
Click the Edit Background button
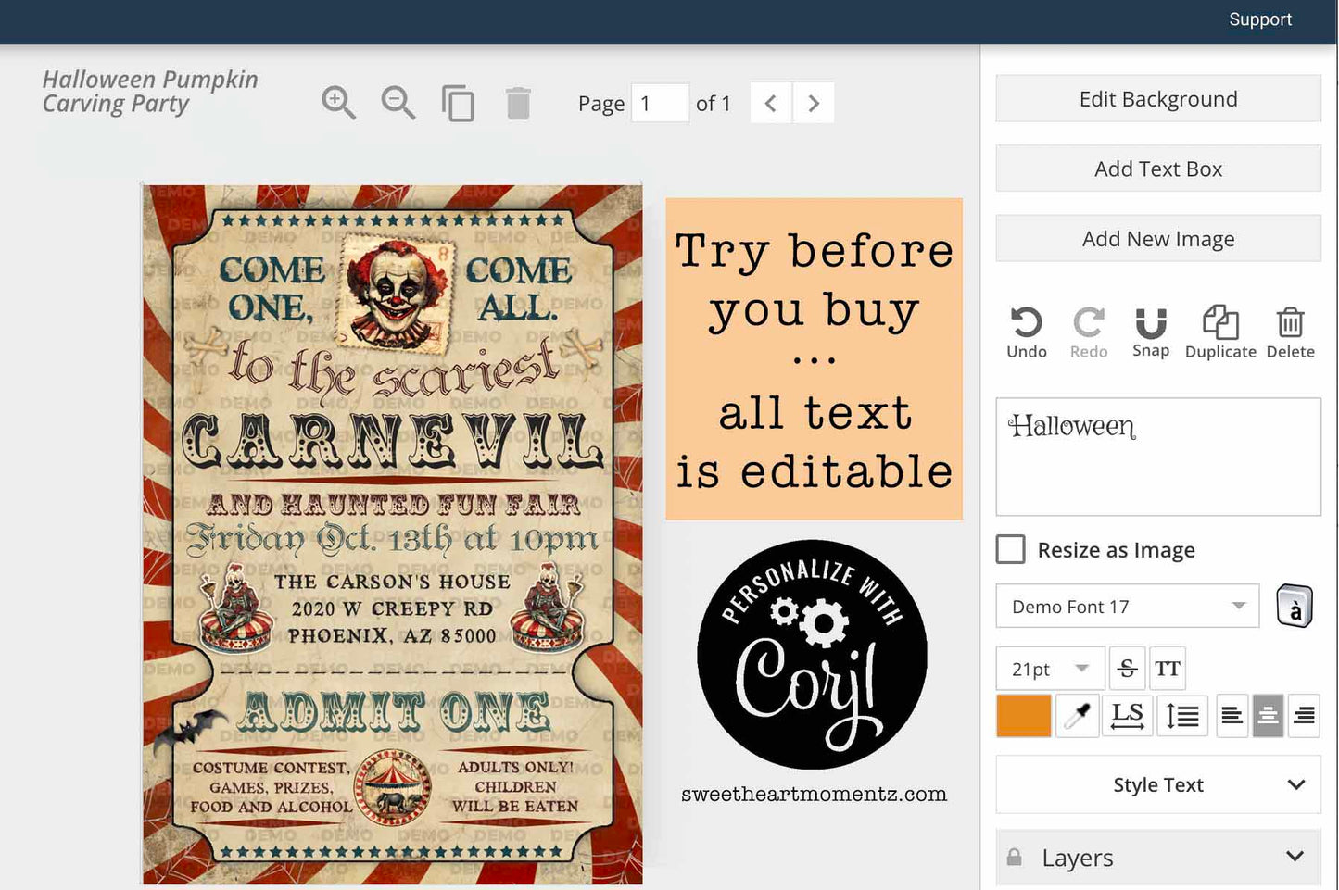1158,99
